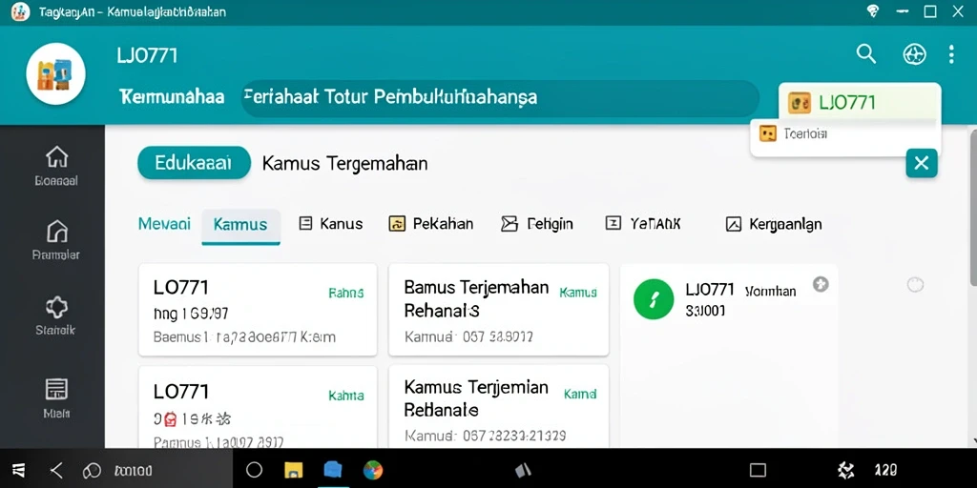Switch to the YaNANK tab
The image size is (977, 488).
(644, 224)
